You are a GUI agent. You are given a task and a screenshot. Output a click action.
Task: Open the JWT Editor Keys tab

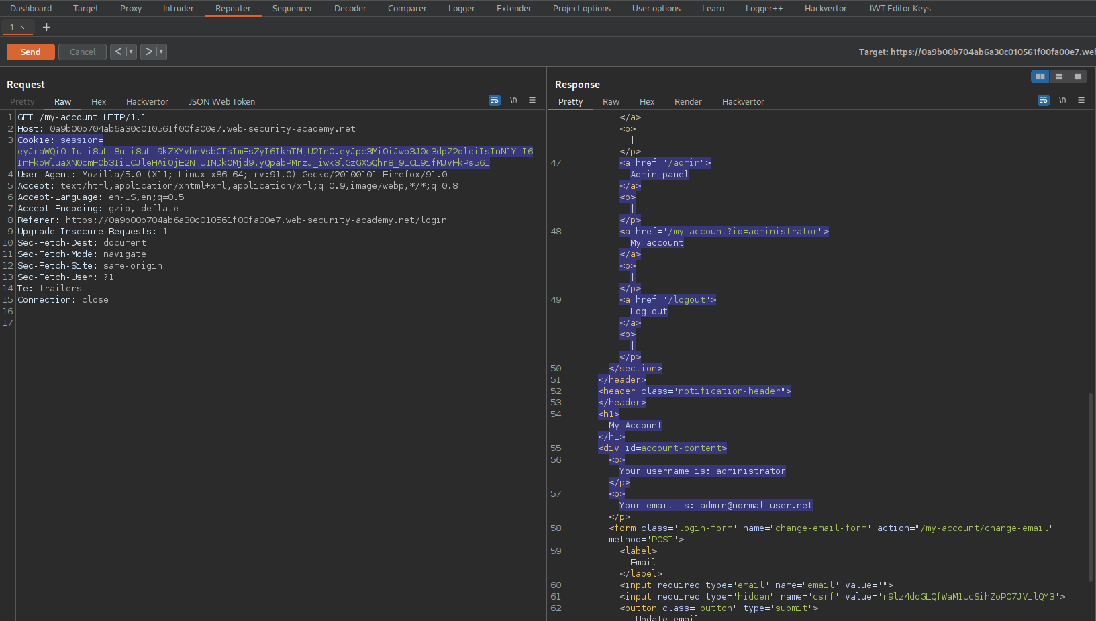click(899, 9)
